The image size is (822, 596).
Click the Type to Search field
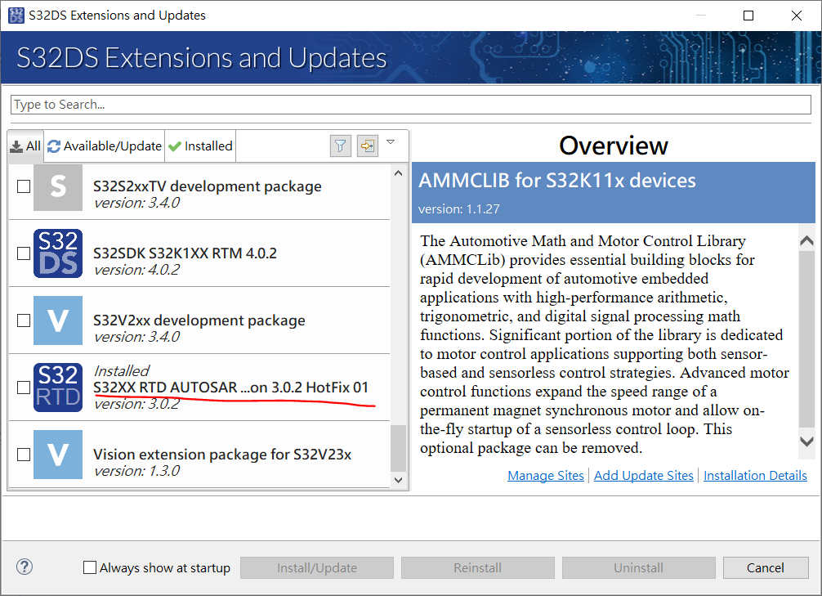click(411, 105)
